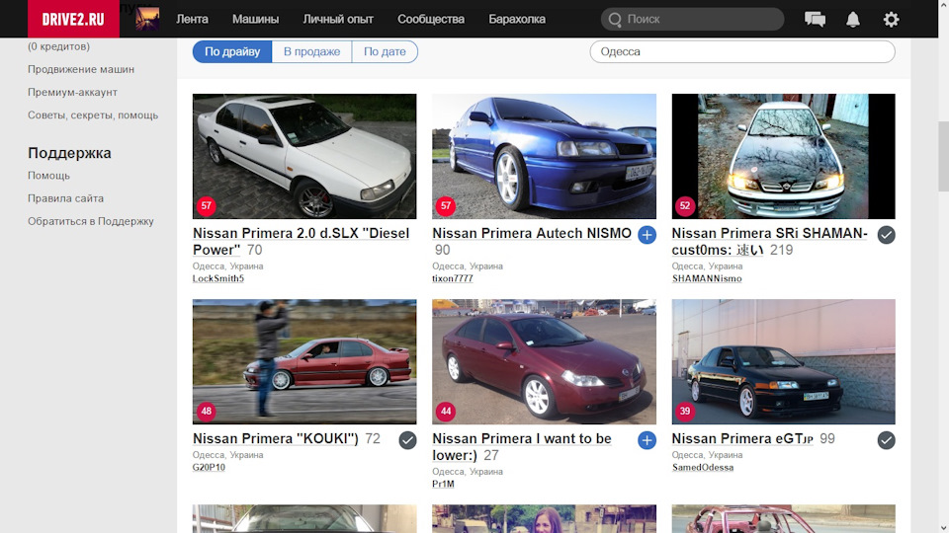The width and height of the screenshot is (949, 533).
Task: Open Nissan Primera I want to be lower title
Action: (522, 446)
